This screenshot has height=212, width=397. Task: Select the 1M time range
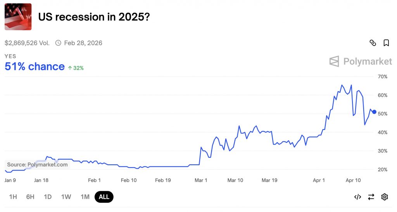pos(85,197)
